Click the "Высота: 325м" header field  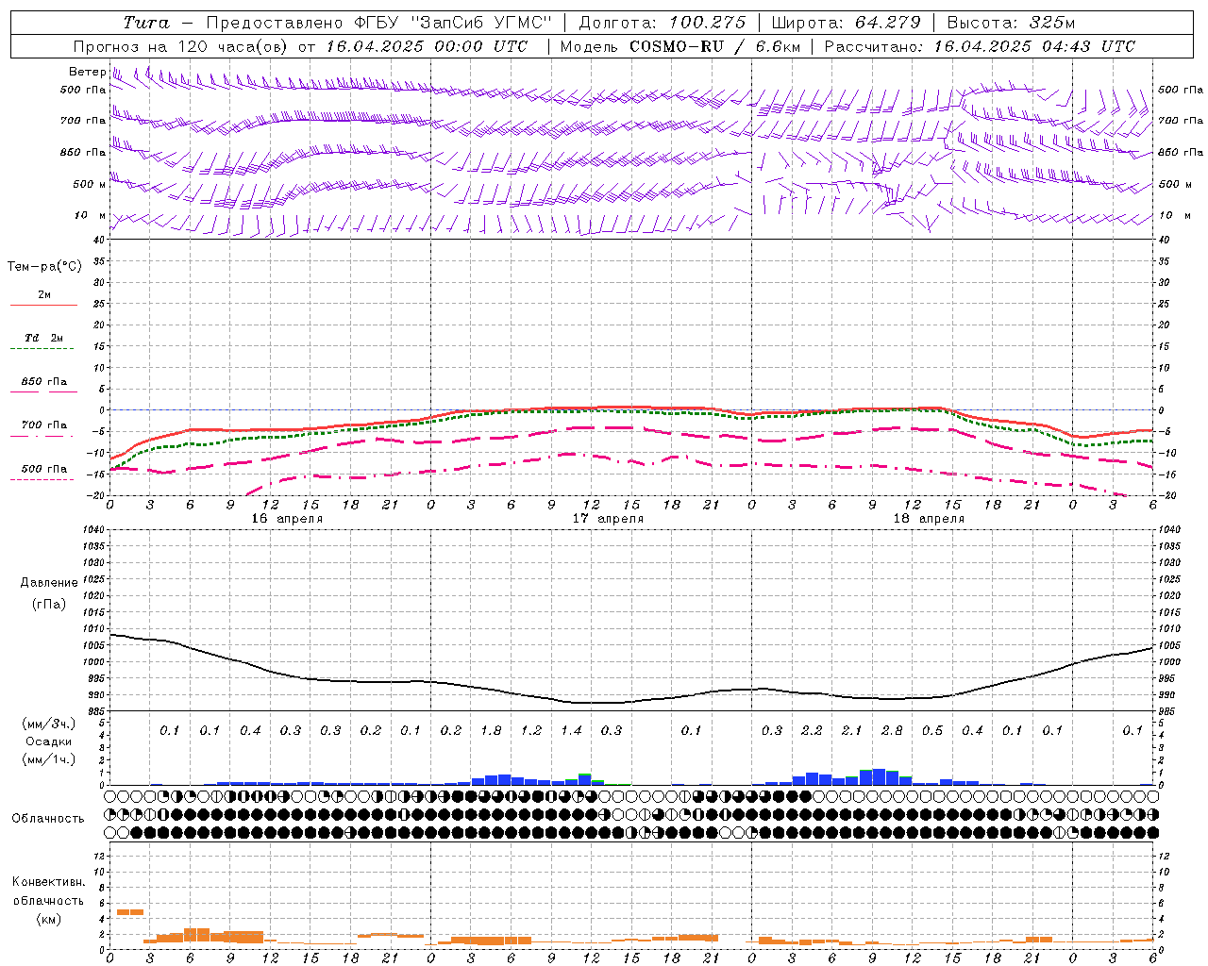click(1011, 23)
